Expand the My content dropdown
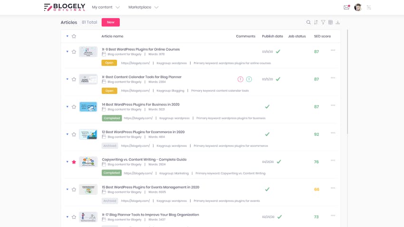 click(x=106, y=7)
